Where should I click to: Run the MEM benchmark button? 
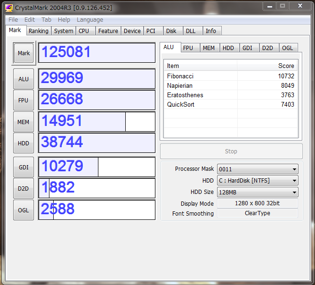[24, 122]
